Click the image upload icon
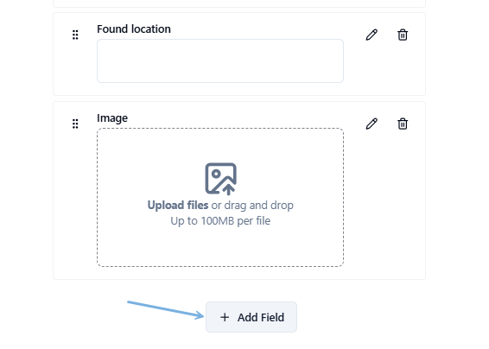The height and width of the screenshot is (349, 489). coord(220,179)
